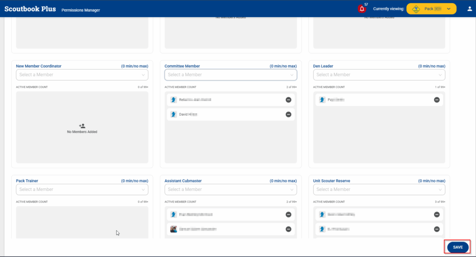Click the Scoutbook Plus logo
The height and width of the screenshot is (257, 476).
tap(30, 9)
